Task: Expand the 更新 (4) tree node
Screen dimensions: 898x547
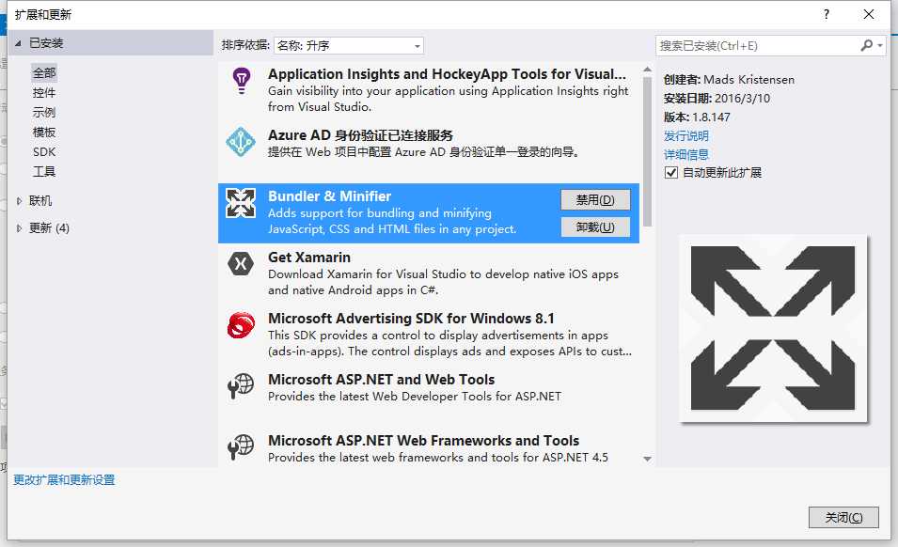Action: (19, 228)
